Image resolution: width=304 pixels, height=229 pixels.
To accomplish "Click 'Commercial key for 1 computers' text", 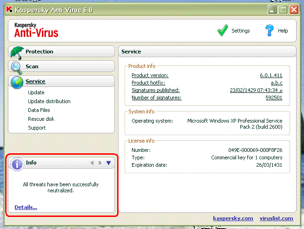I will point(247,157).
